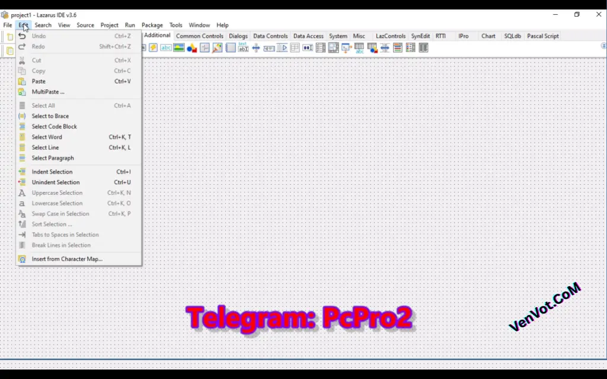Switch to Data Access palette tab
This screenshot has width=607, height=379.
(308, 36)
